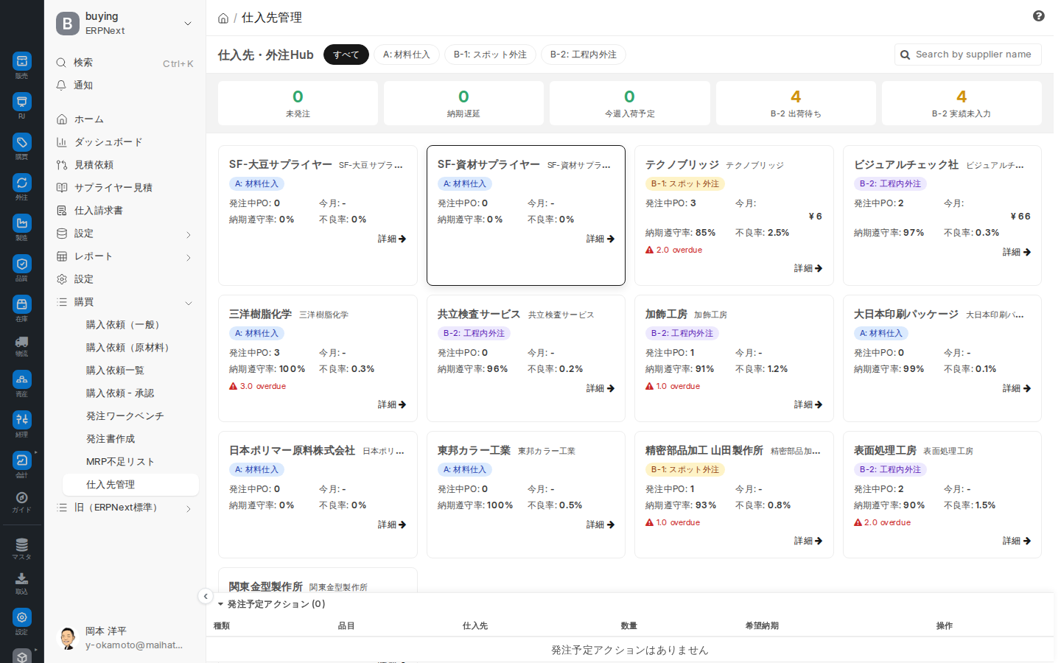Open 詳細 for SF-大豆サプライヤー

(x=392, y=239)
